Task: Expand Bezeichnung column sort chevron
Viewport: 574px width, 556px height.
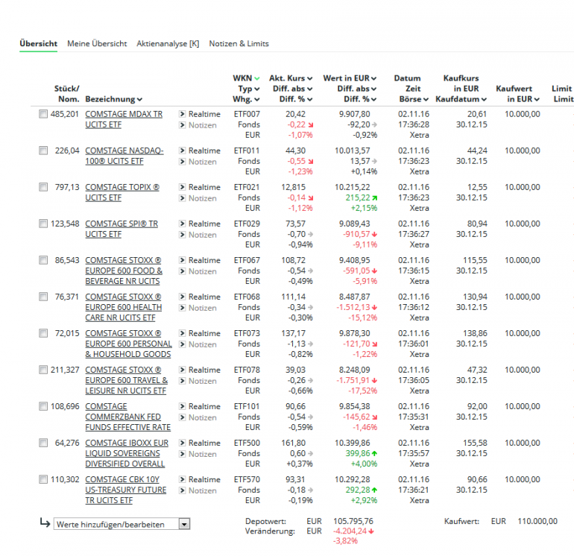Action: [139, 100]
